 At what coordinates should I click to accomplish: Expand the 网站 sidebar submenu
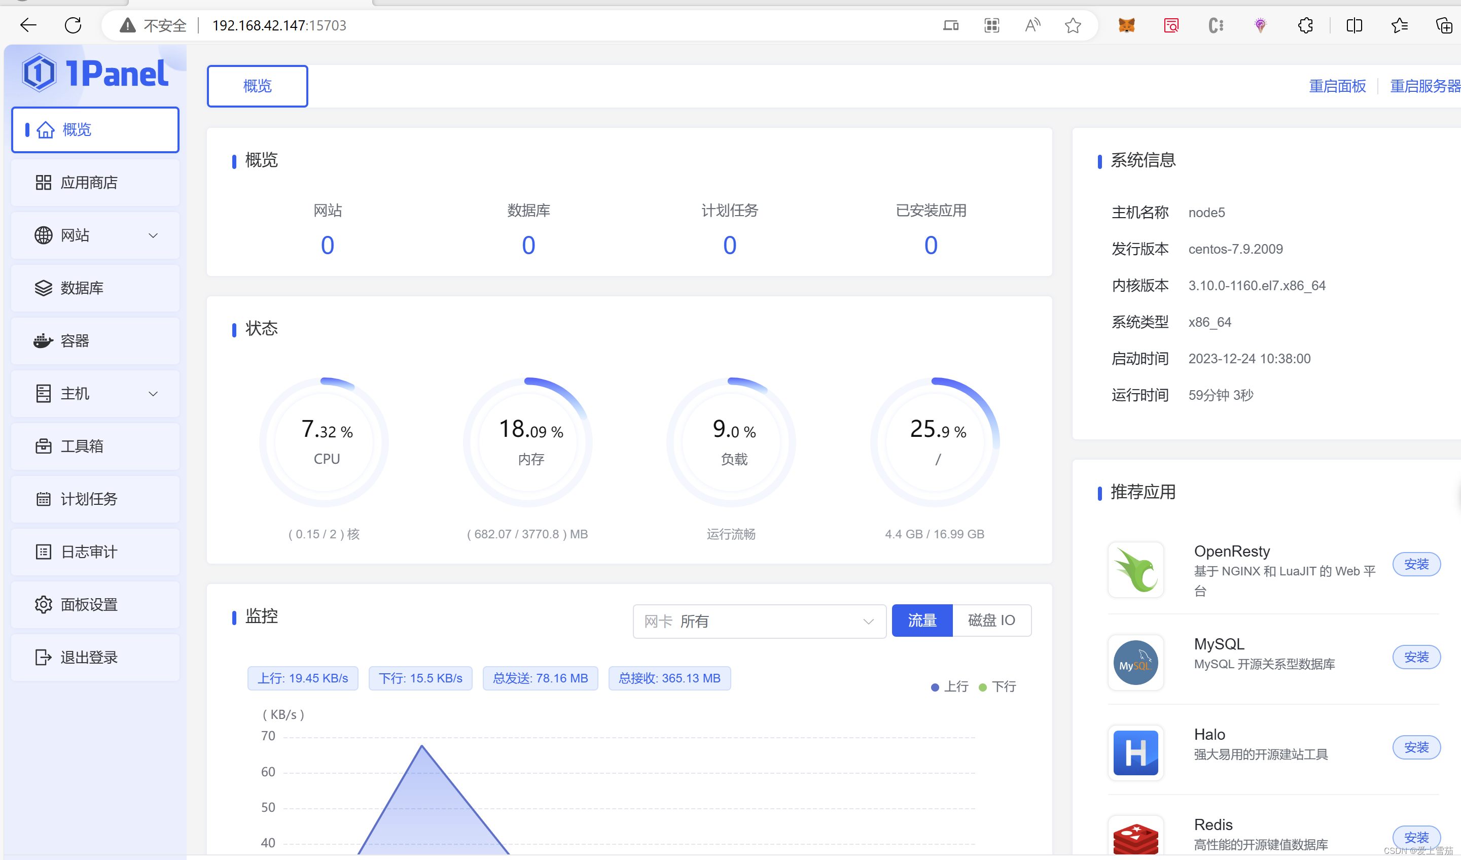pos(153,235)
